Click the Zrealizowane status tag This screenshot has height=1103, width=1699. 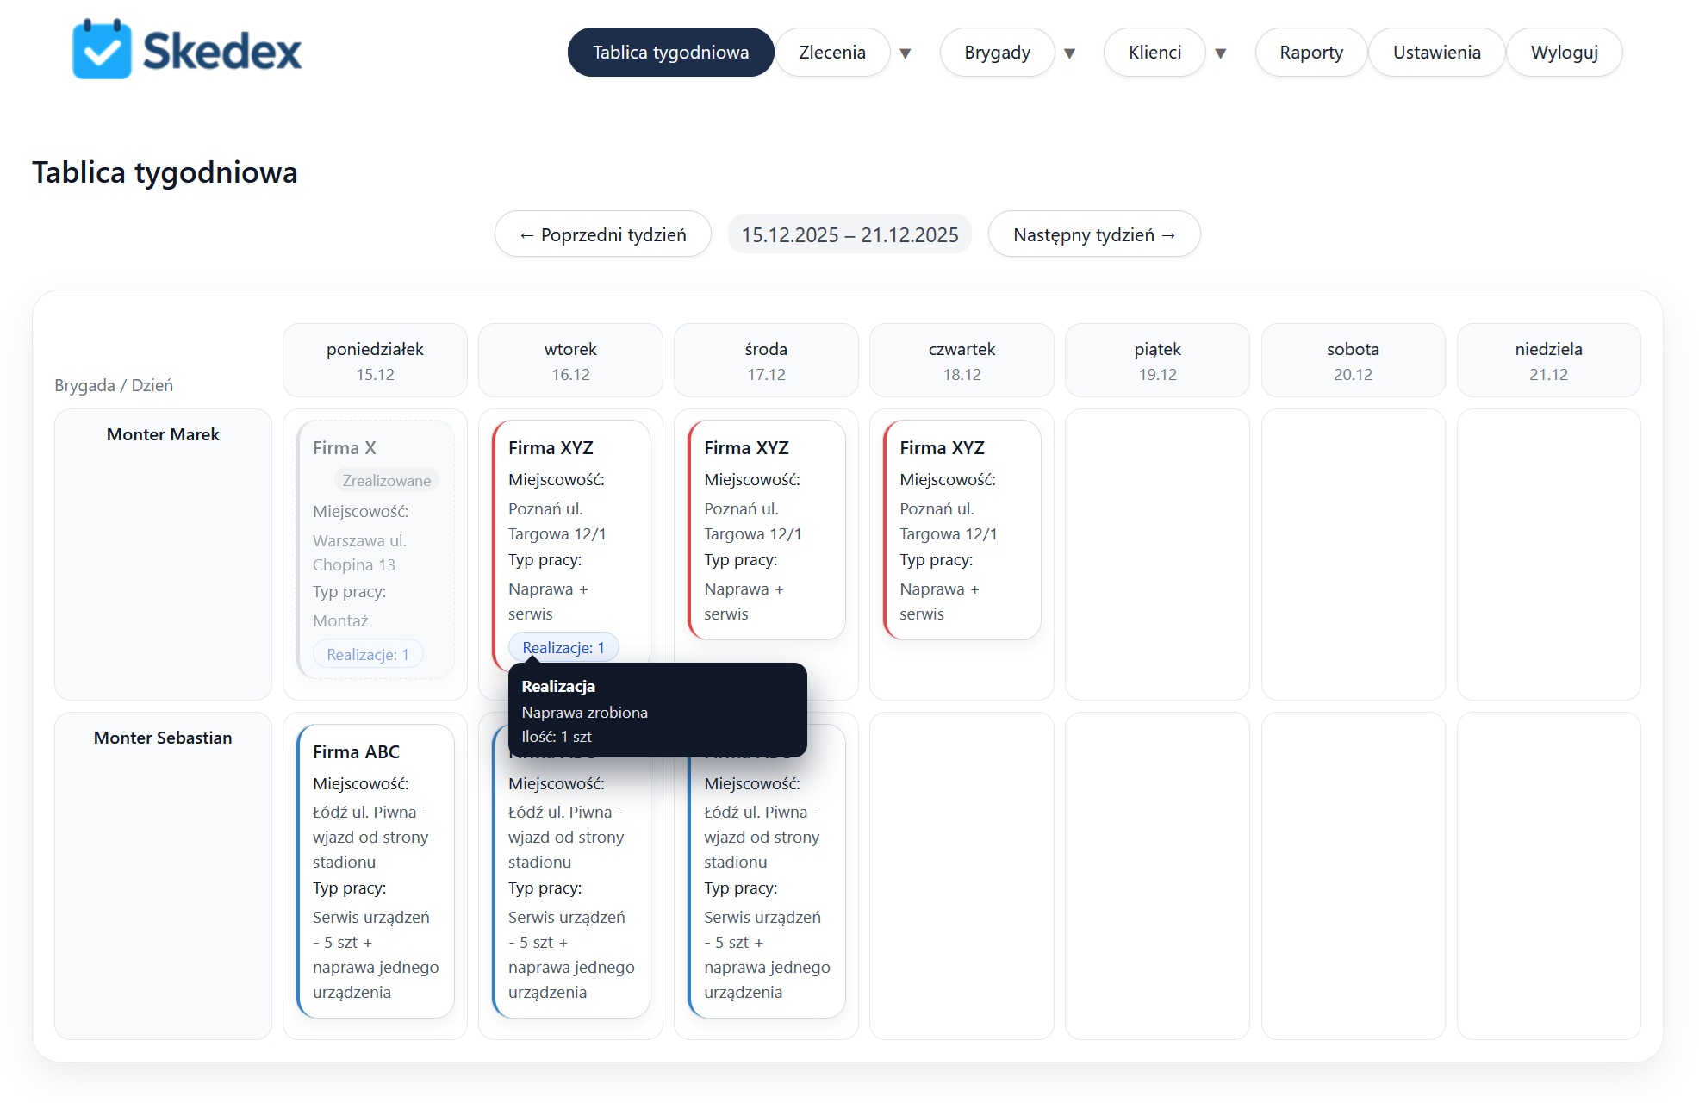386,480
